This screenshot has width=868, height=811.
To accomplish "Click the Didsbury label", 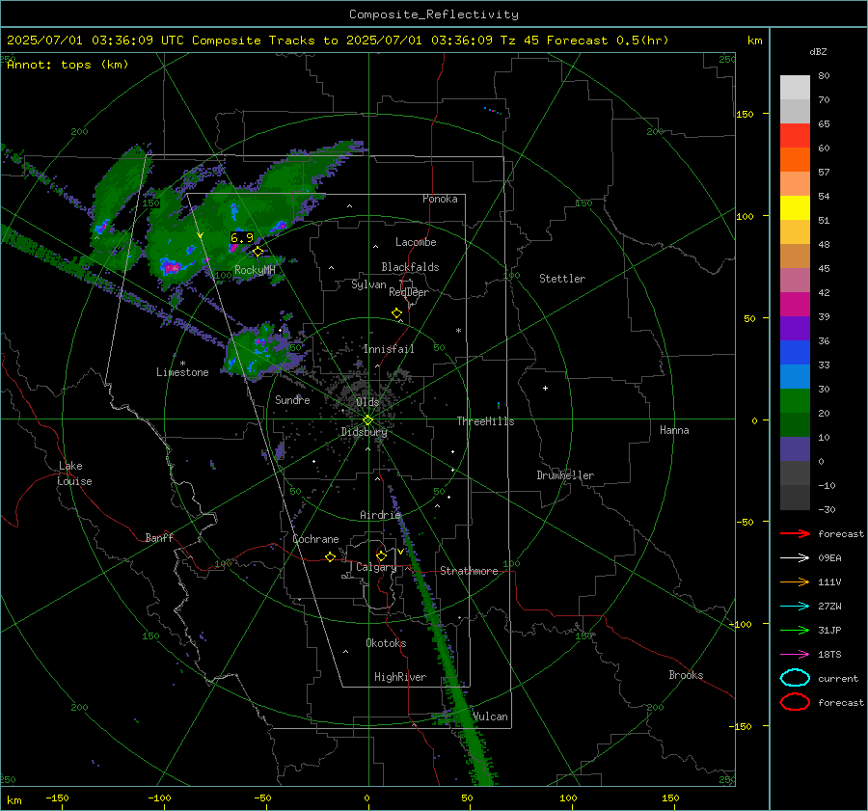I will tap(364, 432).
